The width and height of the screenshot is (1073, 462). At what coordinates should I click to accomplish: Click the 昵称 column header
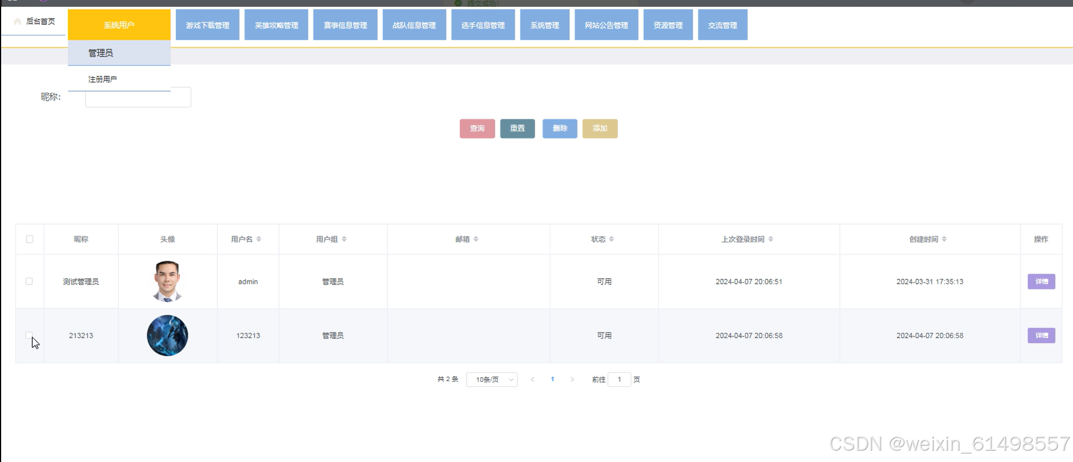[x=81, y=239]
